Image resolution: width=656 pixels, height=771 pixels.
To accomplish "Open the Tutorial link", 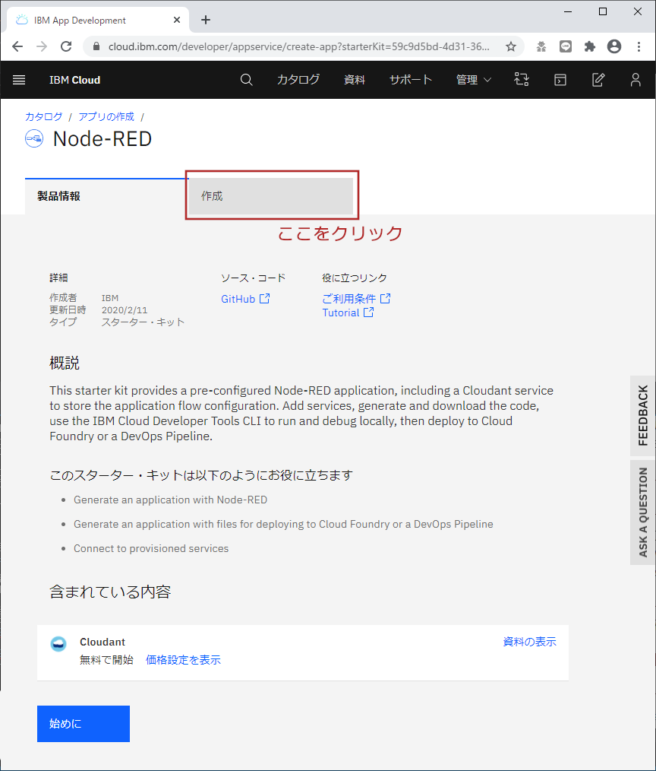I will click(x=348, y=313).
